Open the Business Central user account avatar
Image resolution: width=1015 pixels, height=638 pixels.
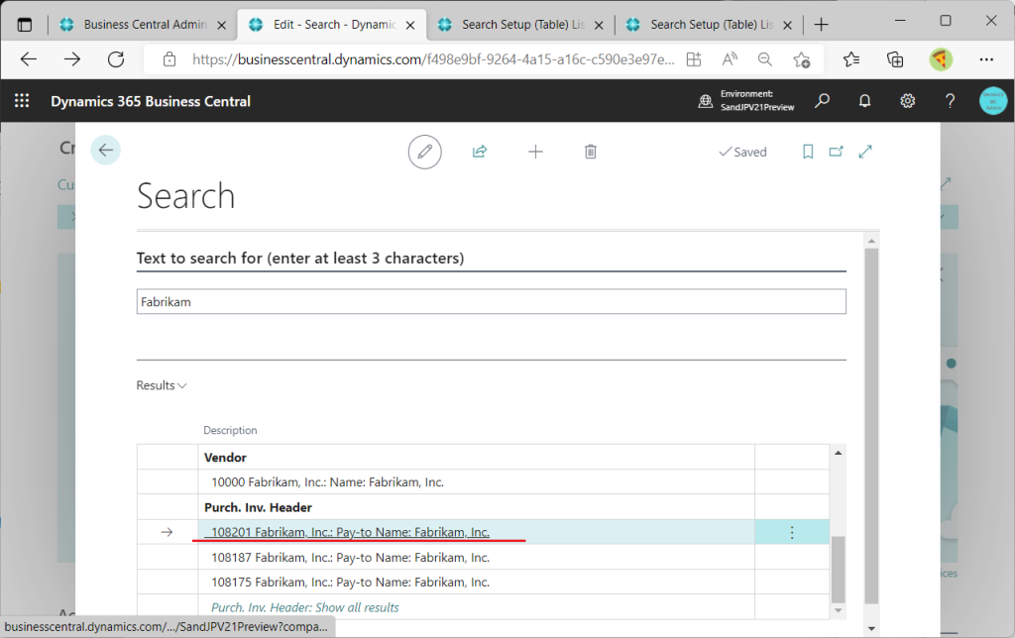pyautogui.click(x=993, y=101)
